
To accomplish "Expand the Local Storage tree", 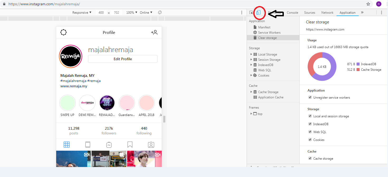I will pos(251,54).
